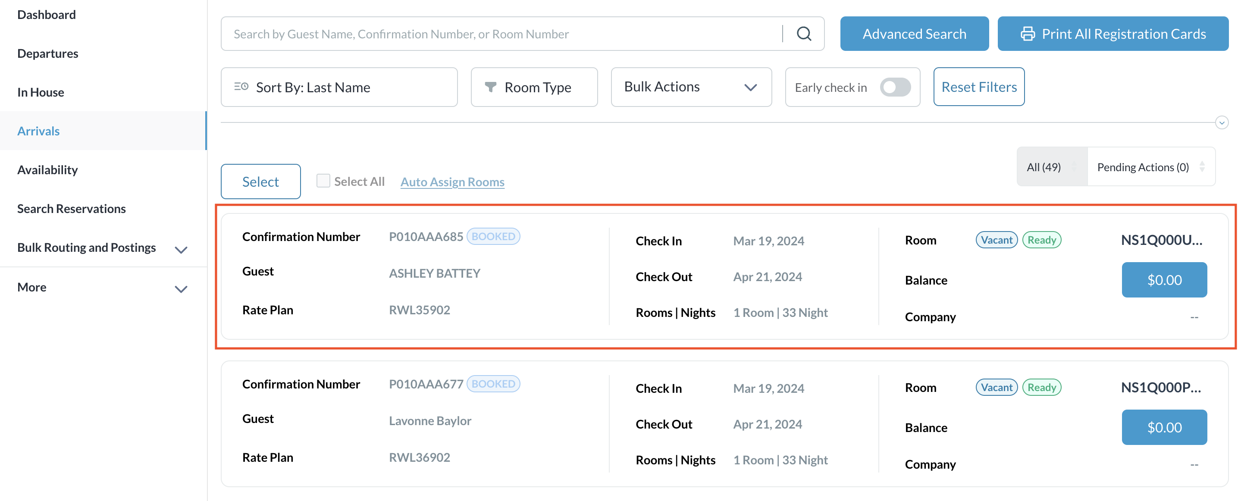The image size is (1241, 501).
Task: Go to Departures in sidebar
Action: pos(48,53)
